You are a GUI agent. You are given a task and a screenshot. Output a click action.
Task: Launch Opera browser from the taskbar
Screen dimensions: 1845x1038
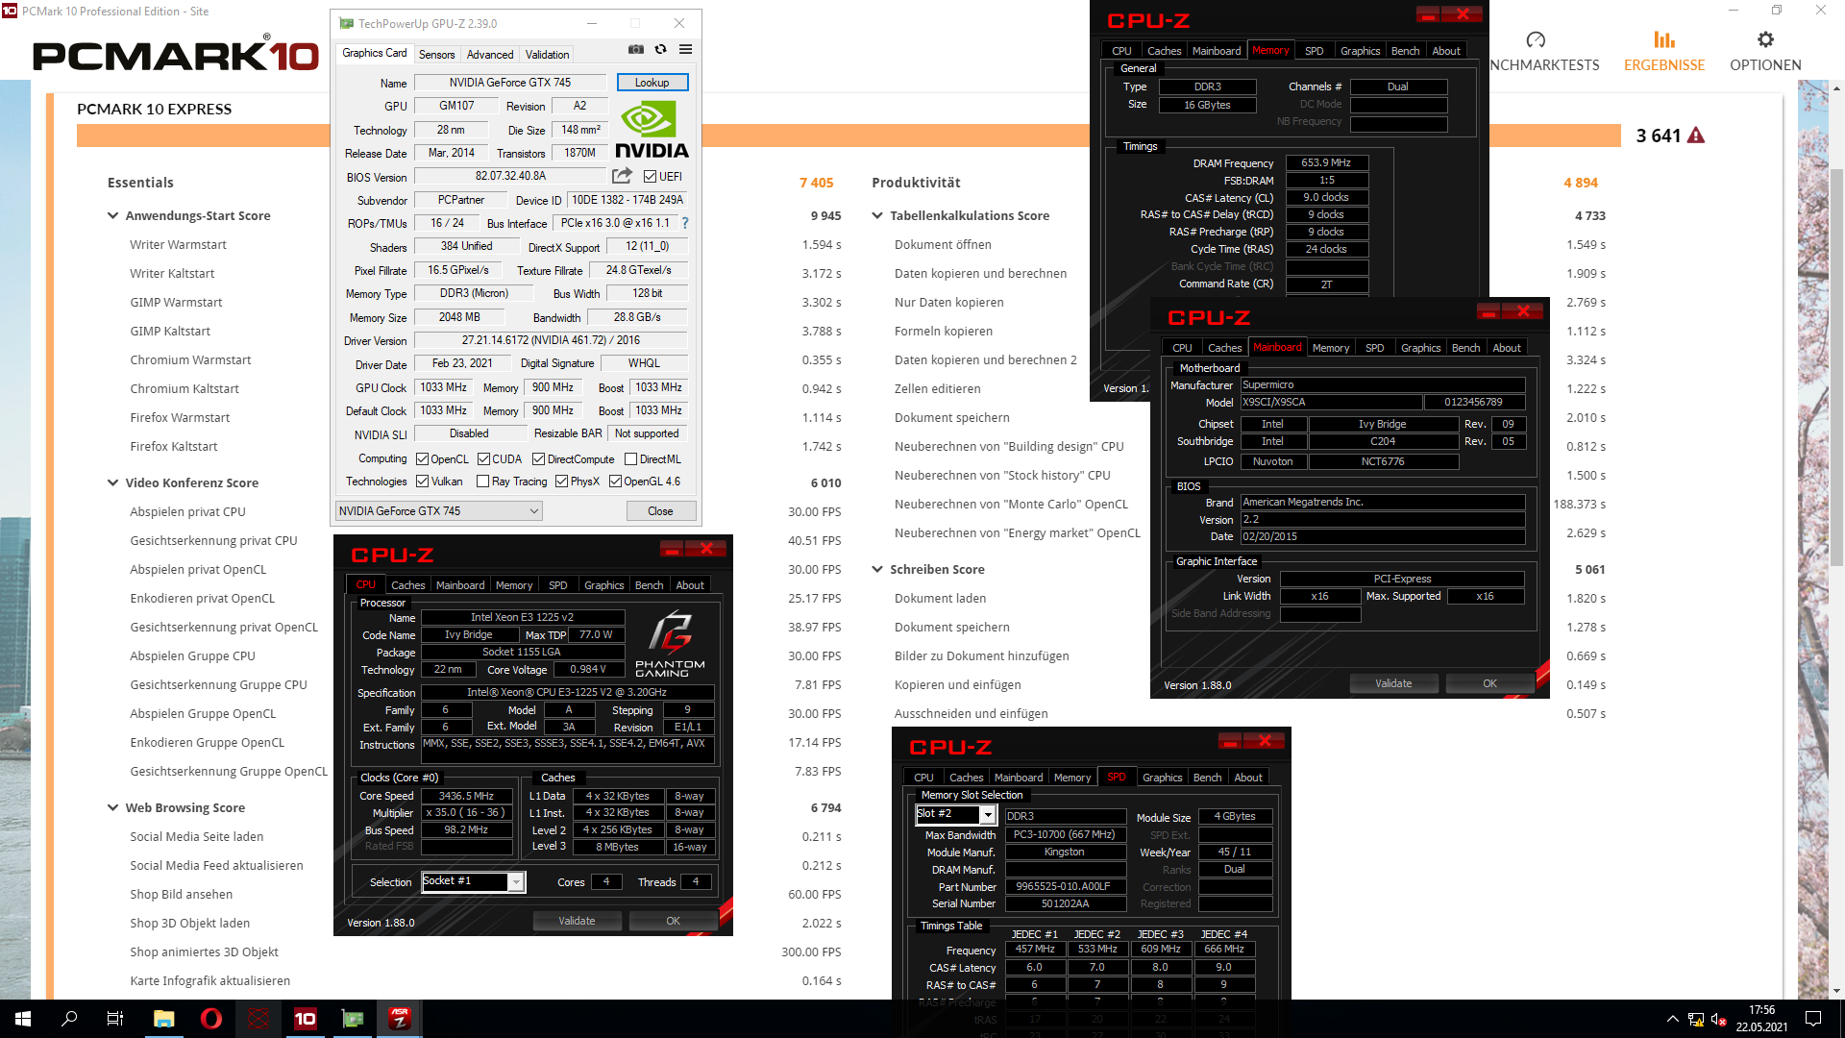211,1019
